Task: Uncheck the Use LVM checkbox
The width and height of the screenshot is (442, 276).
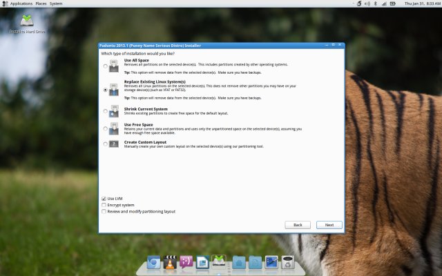Action: (104, 198)
